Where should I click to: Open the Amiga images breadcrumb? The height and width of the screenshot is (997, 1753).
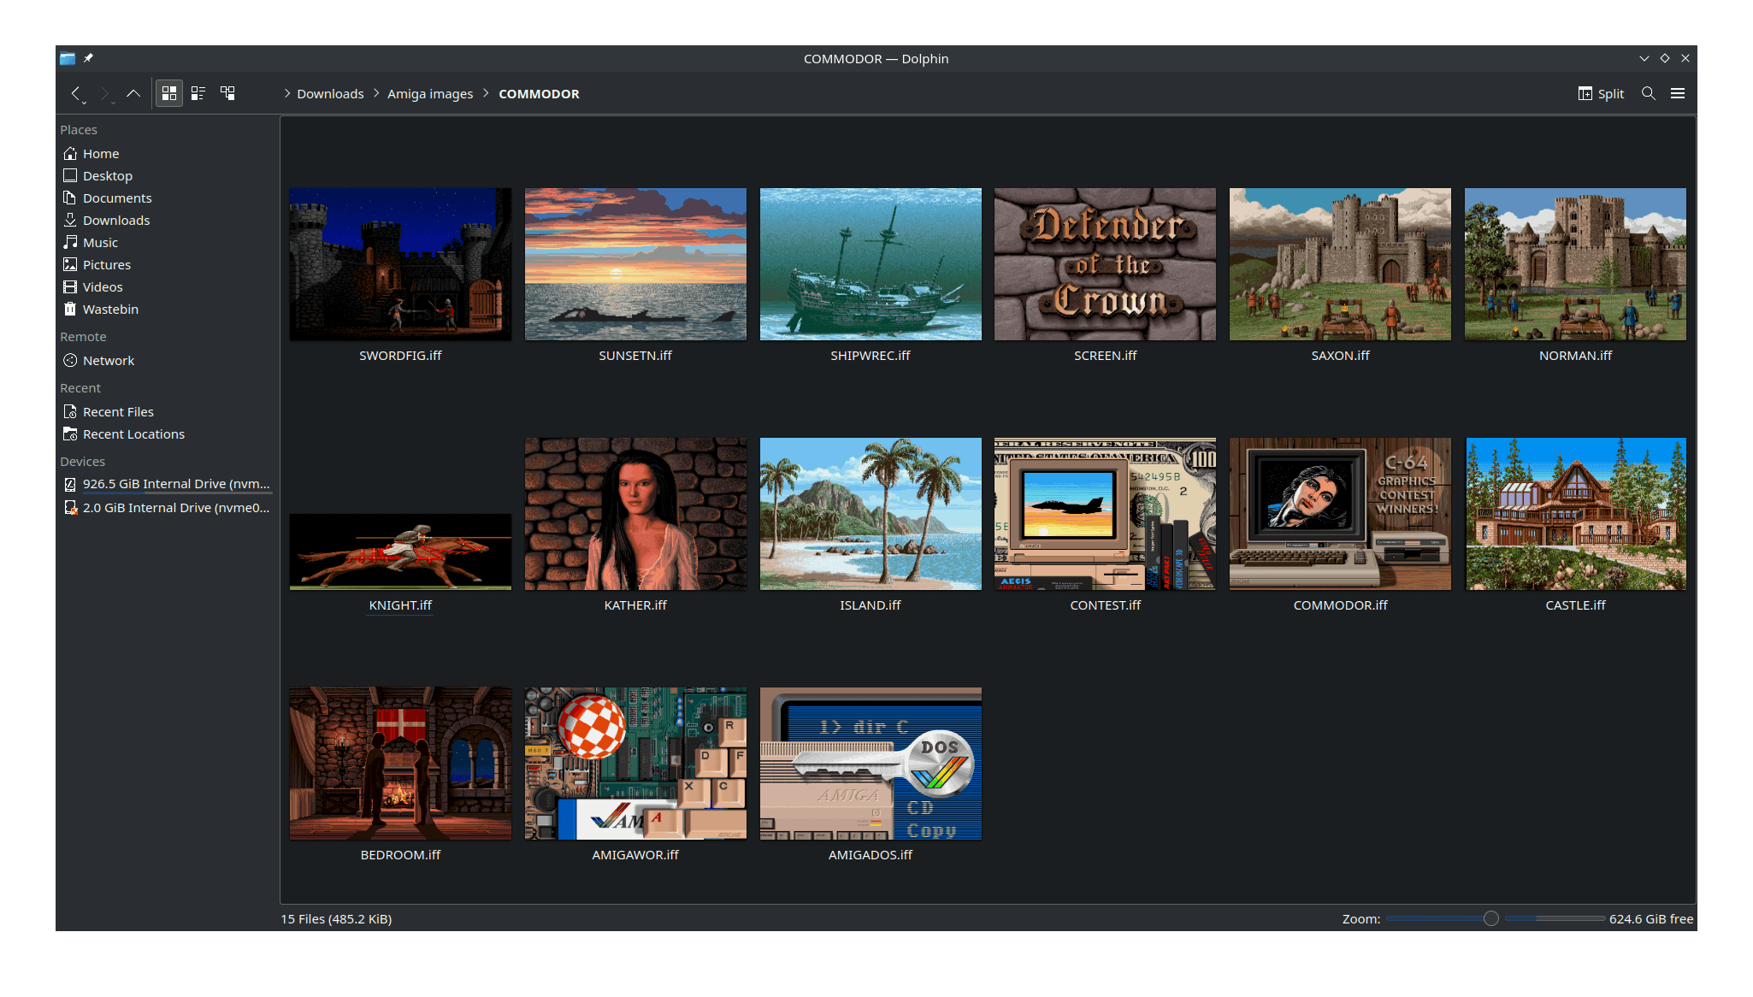click(x=430, y=94)
